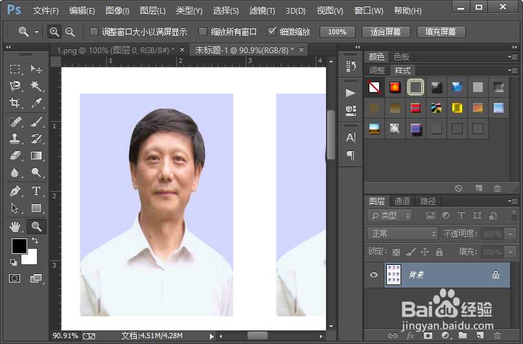The image size is (523, 344).
Task: Open the Paragraph panel icon
Action: pos(351,155)
